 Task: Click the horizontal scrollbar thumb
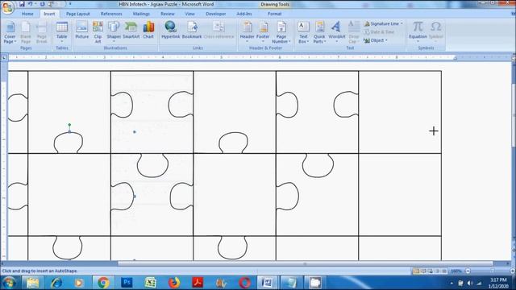(305, 263)
